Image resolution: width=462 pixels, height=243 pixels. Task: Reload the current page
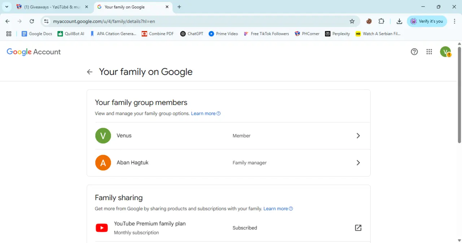[32, 21]
